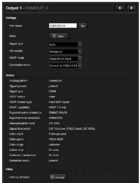This screenshot has width=139, height=183.
Task: Select the reported active resolution 3840x2160p50
Action: point(58,113)
